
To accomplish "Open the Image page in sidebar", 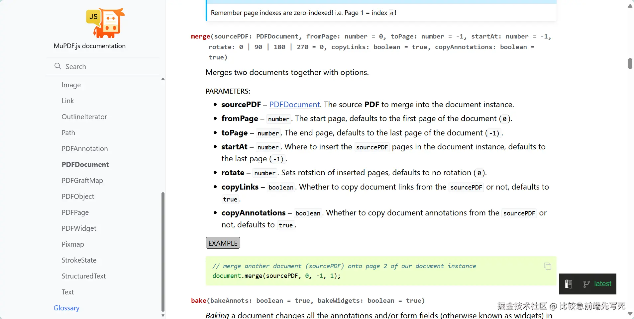I will (x=71, y=85).
